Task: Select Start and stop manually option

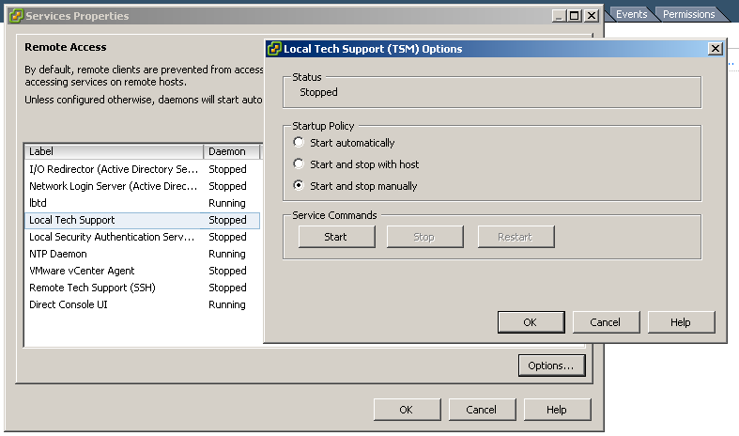Action: pos(299,185)
